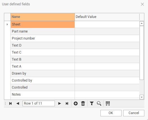This screenshot has height=120, width=148.
Task: Click scrollbar down arrow
Action: pyautogui.click(x=142, y=97)
